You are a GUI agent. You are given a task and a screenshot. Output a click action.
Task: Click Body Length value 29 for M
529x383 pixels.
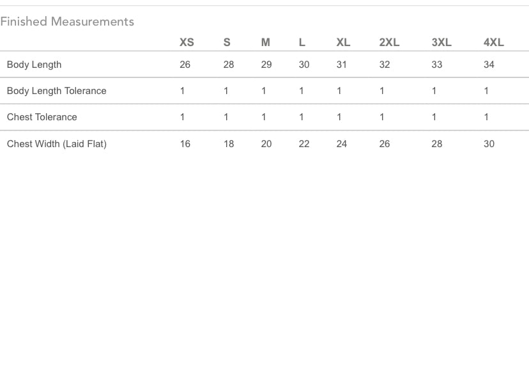coord(266,65)
